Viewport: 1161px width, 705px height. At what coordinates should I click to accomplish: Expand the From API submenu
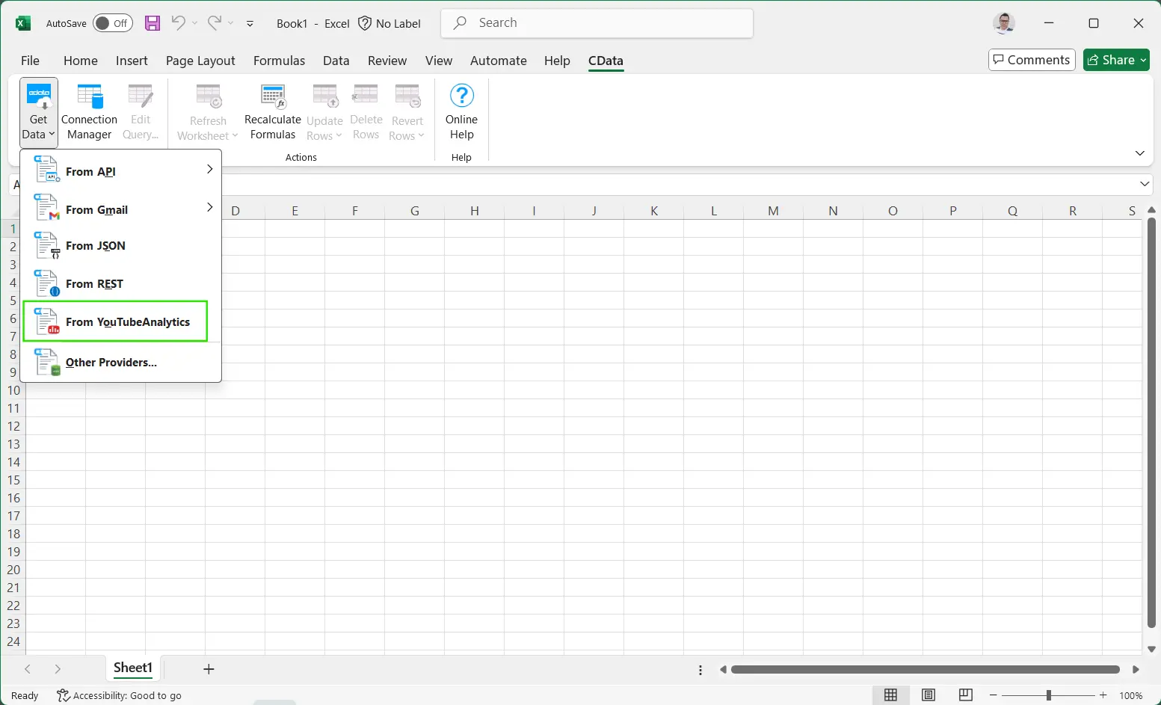click(x=209, y=170)
